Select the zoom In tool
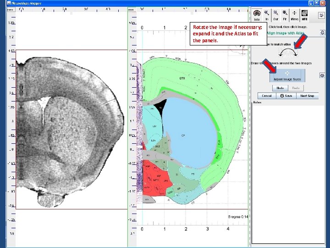The width and height of the screenshot is (330, 248). pos(267,15)
